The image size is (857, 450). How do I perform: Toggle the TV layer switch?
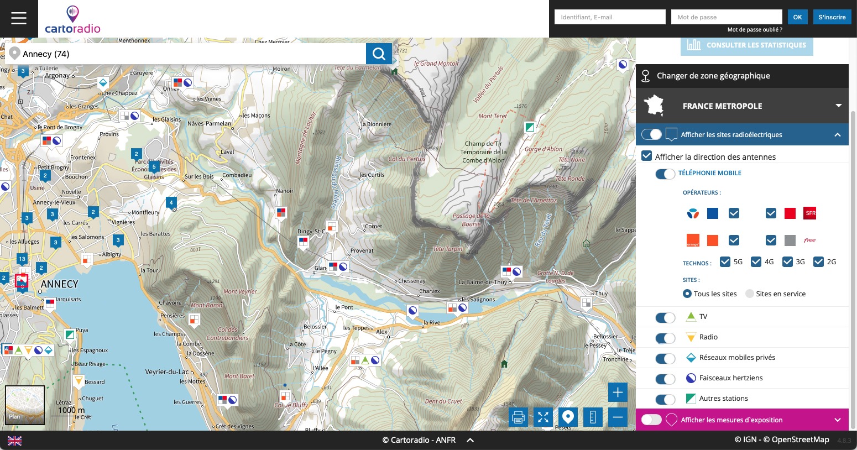[665, 317]
